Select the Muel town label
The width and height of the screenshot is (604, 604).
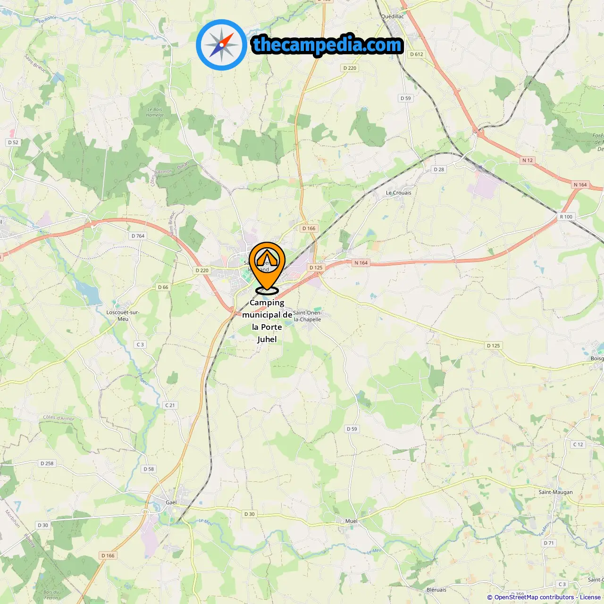[351, 521]
